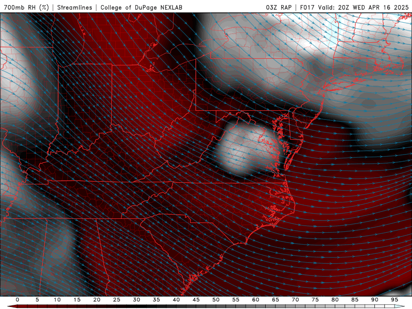Viewport: 412px width, 309px height.
Task: Click the "700mb RH (%)" title text
Action: pos(27,7)
